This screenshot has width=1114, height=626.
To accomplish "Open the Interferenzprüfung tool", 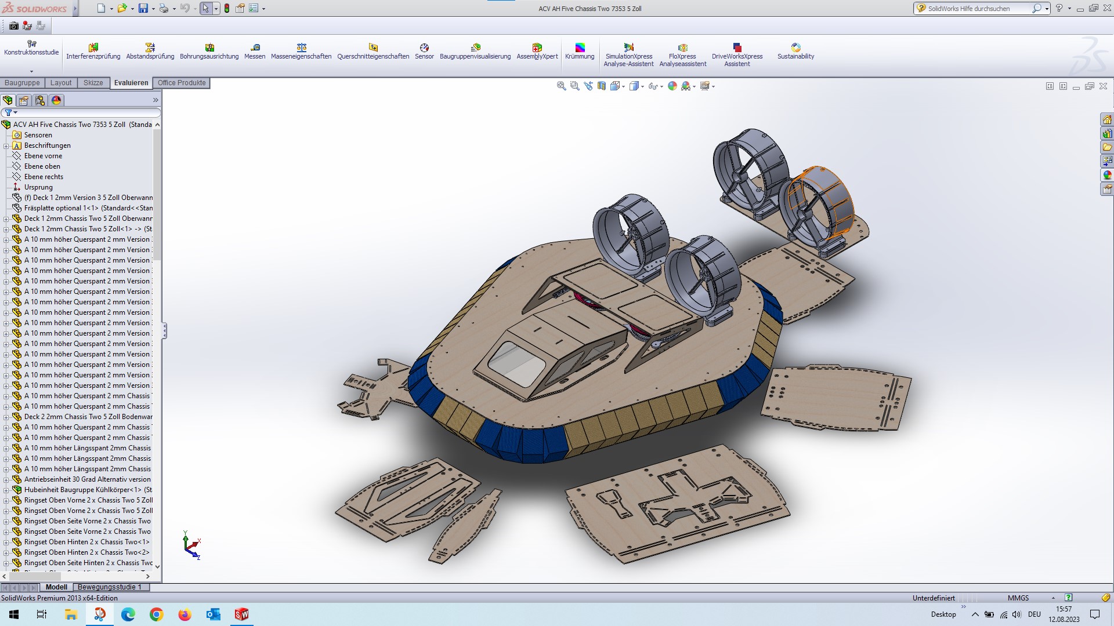I will click(x=93, y=51).
